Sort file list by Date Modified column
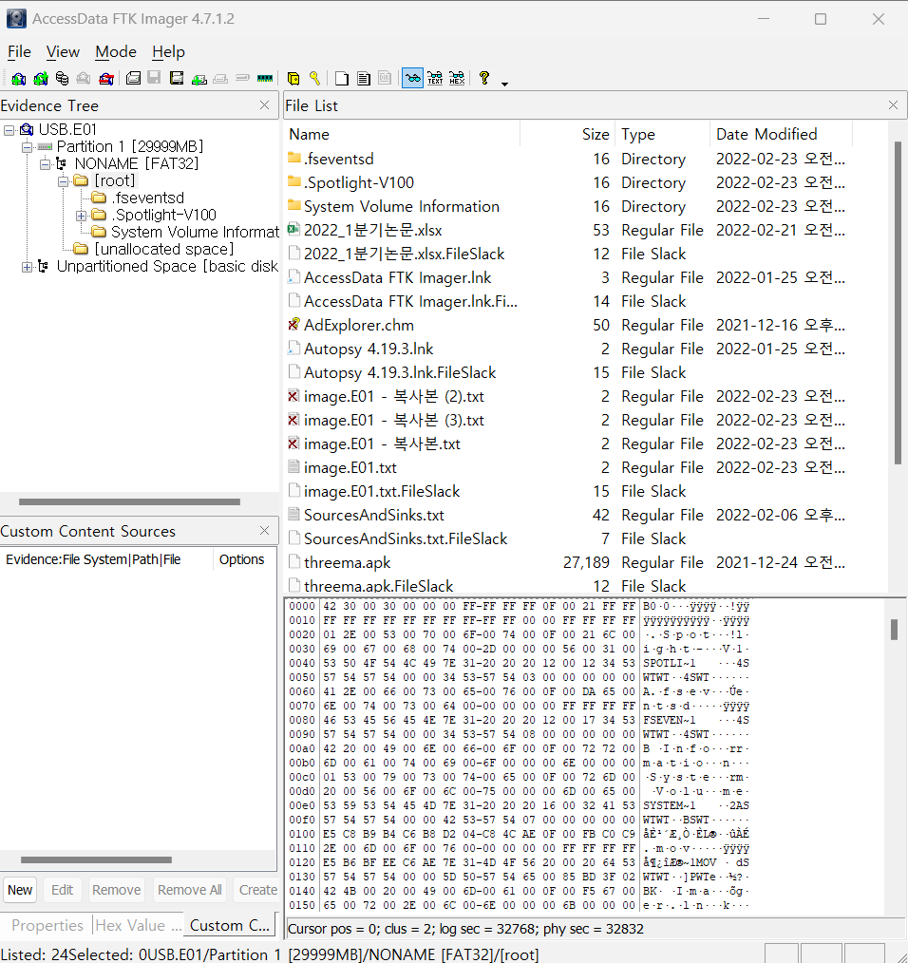 (781, 134)
